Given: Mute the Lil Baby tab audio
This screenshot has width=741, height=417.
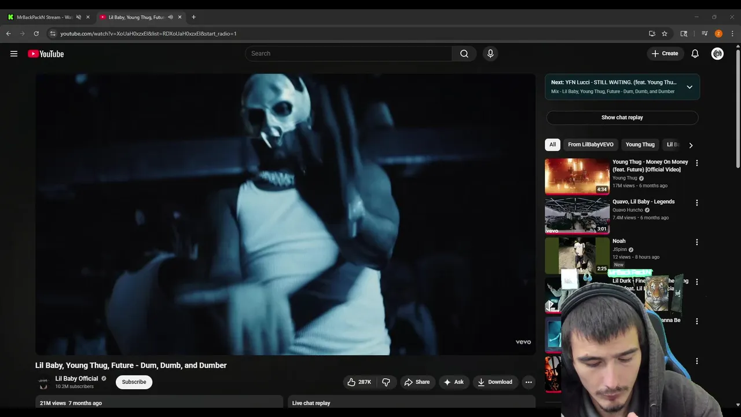Looking at the screenshot, I should (170, 17).
